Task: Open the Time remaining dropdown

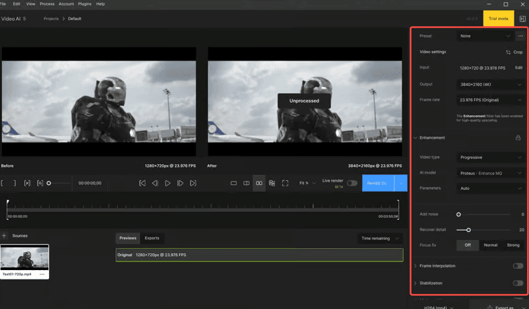Action: (x=380, y=238)
